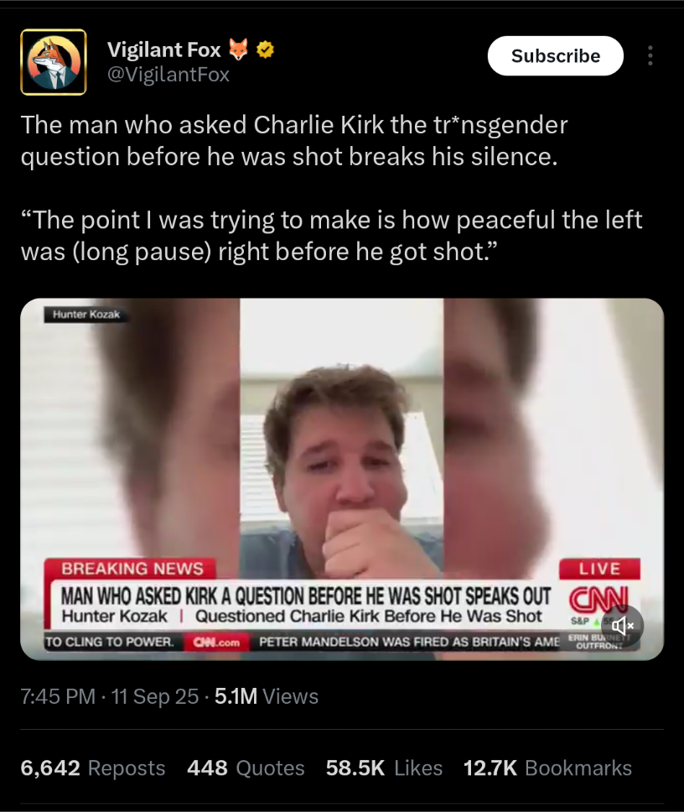Click the Hunter Kozak label in video
The width and height of the screenshot is (684, 812).
tap(85, 315)
